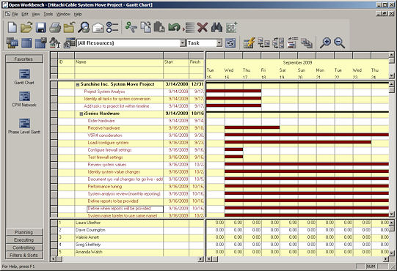Collapse Sunshine Inc. System Move Project
Image resolution: width=397 pixels, height=271 pixels.
coord(78,85)
